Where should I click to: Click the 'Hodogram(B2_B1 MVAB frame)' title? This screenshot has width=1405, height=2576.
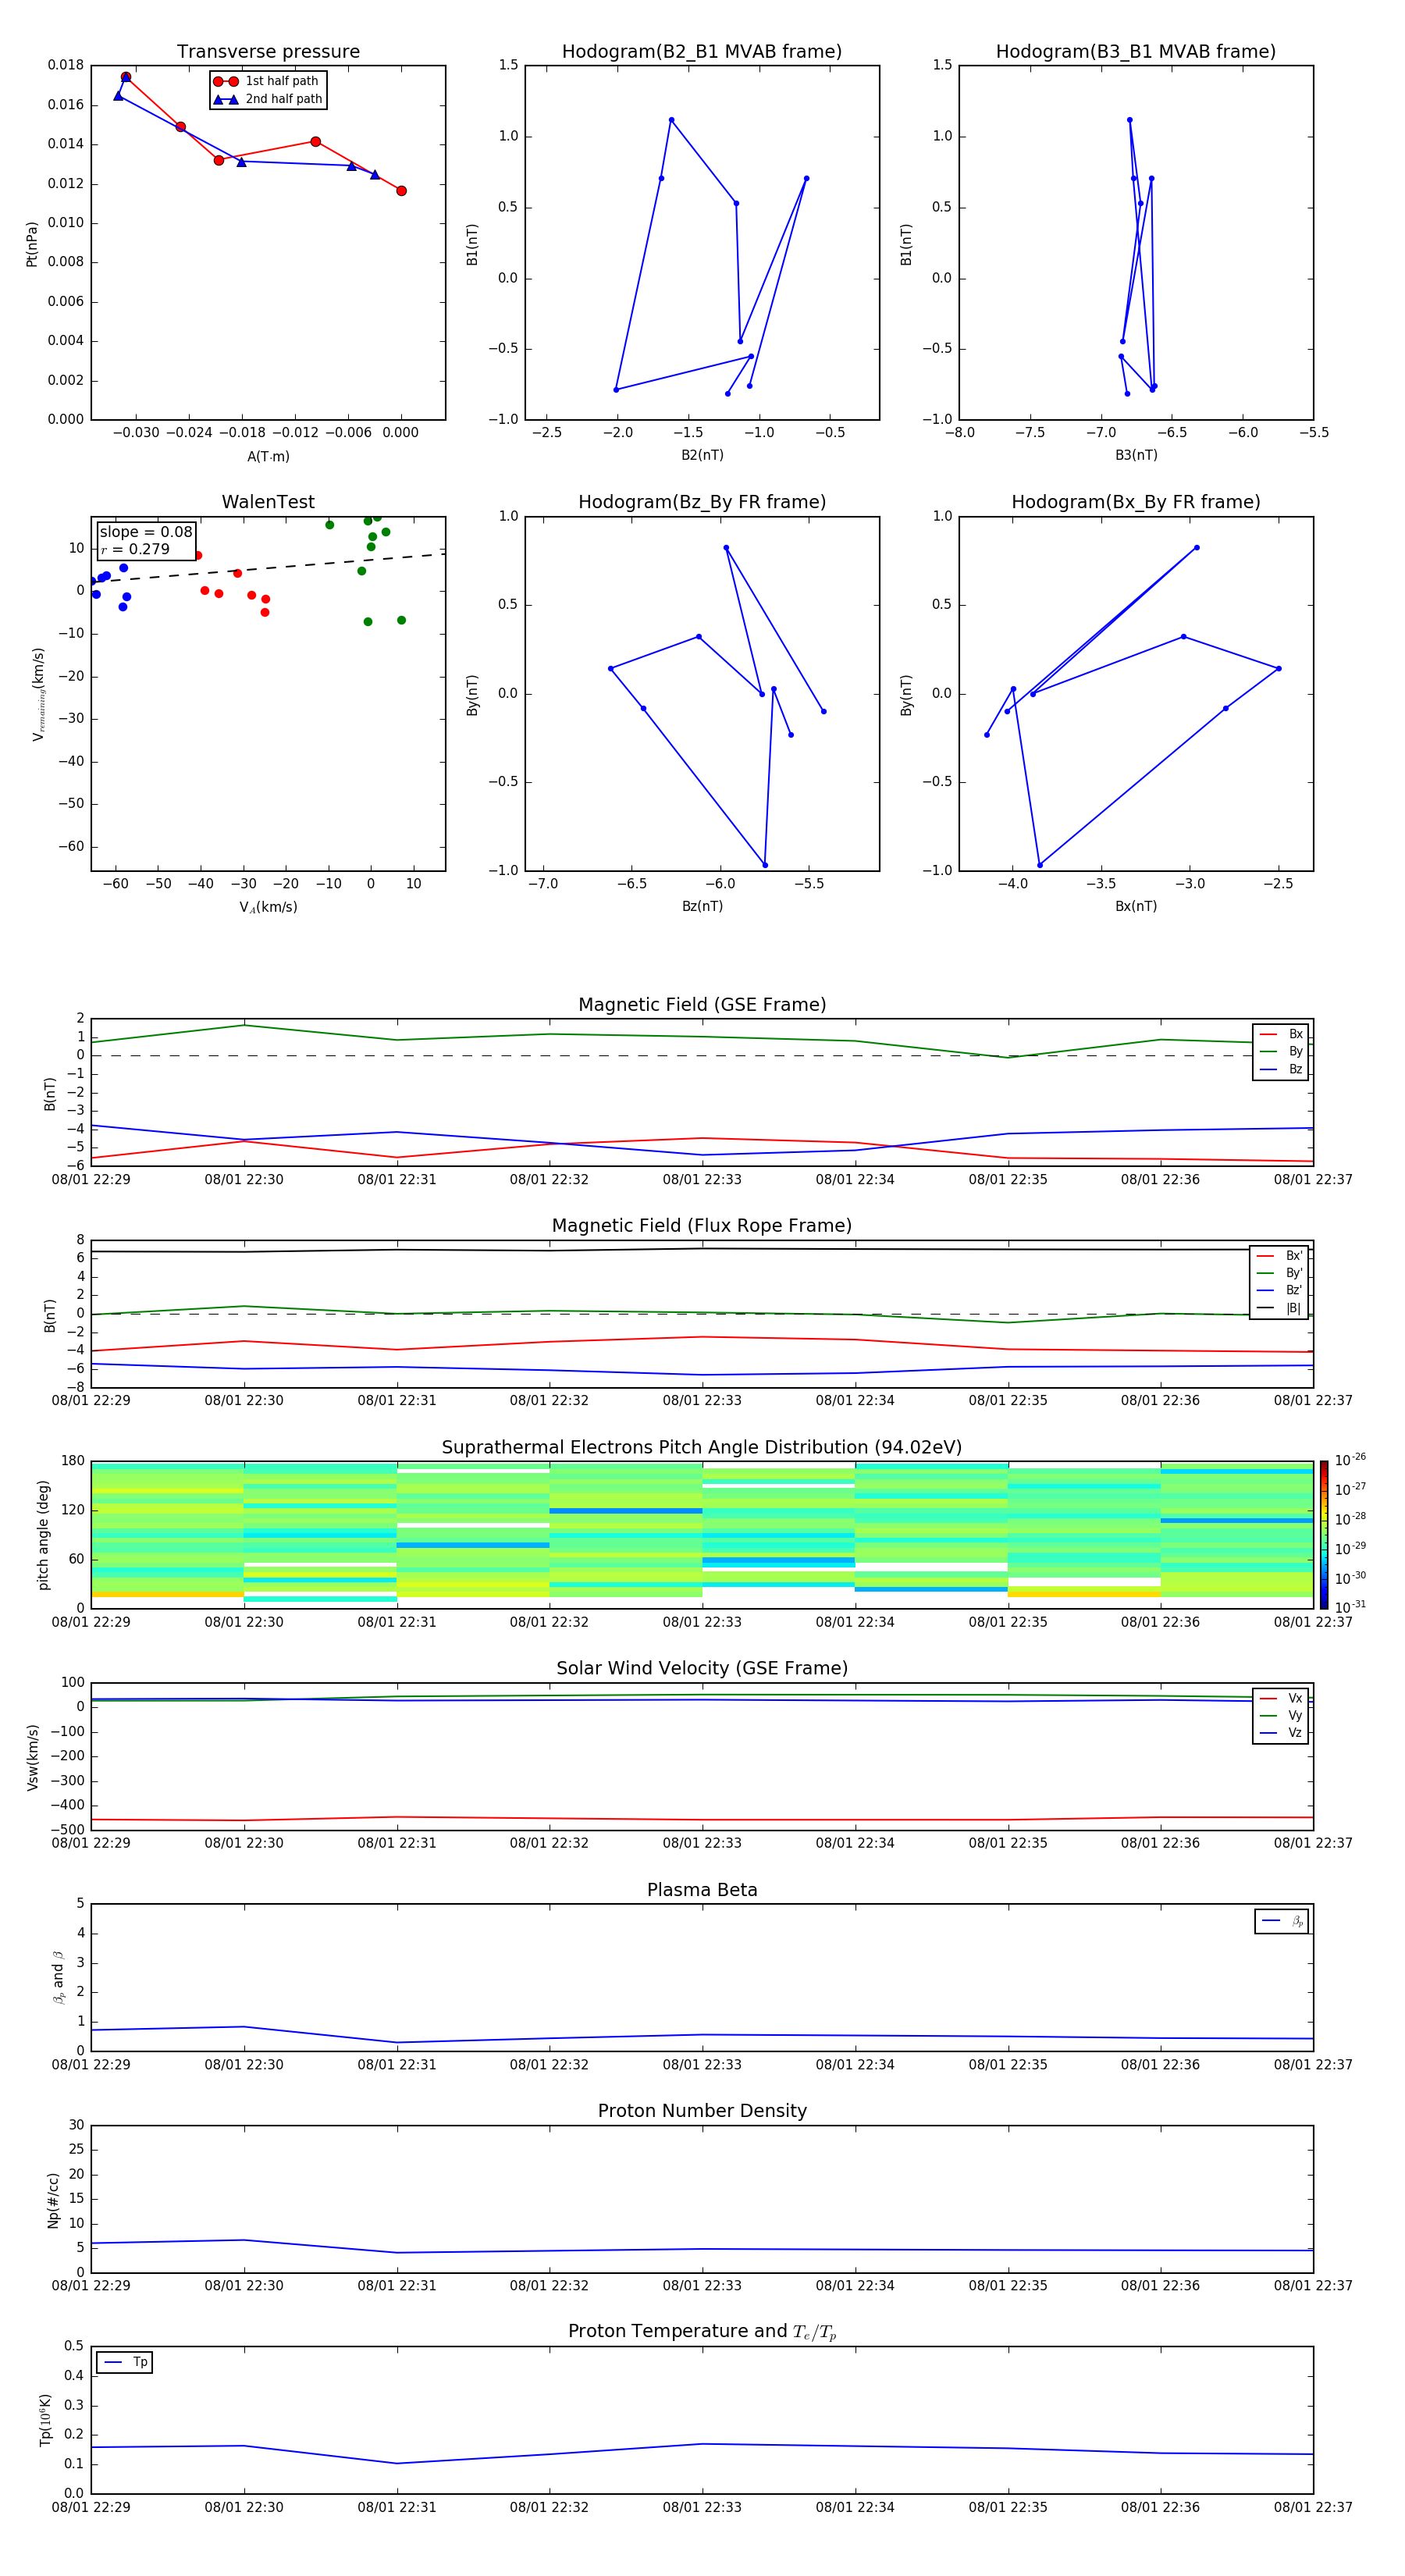pyautogui.click(x=702, y=52)
